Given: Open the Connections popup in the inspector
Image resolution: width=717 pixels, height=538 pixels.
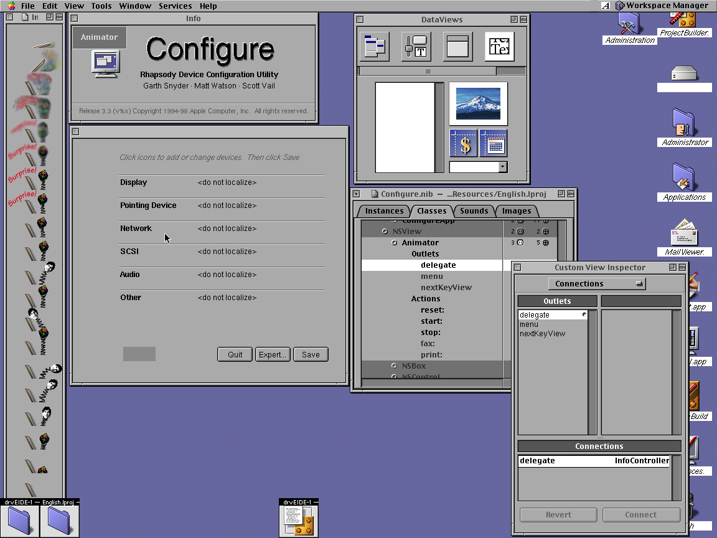Looking at the screenshot, I should point(596,283).
